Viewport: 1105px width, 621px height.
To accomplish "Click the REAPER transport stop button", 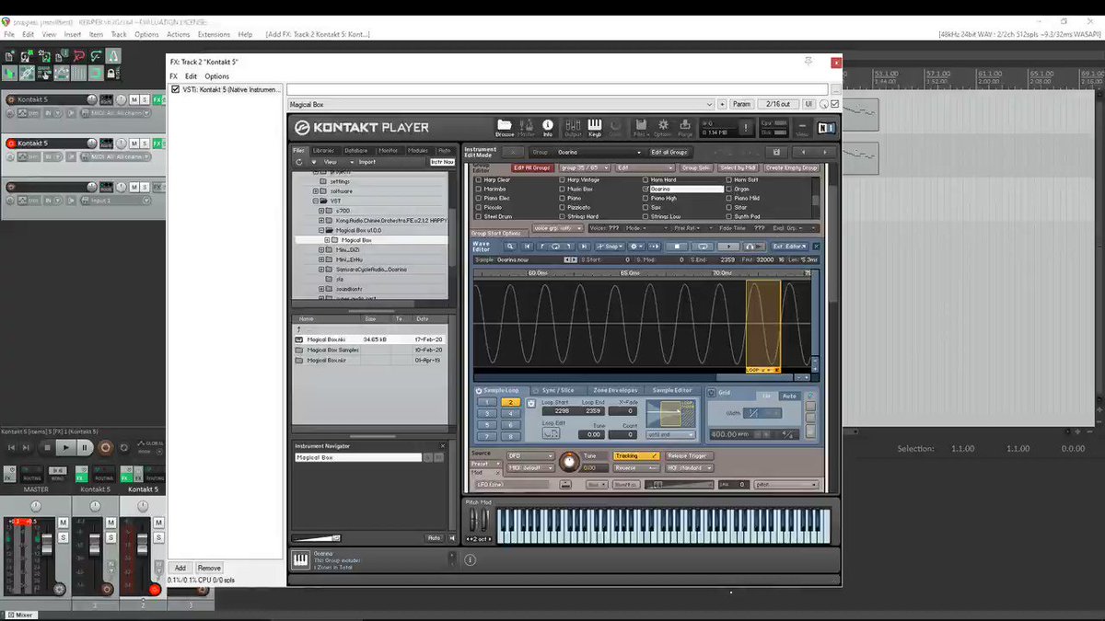I will (46, 447).
